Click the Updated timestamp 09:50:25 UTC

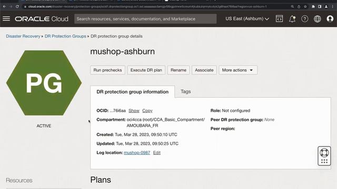coord(147,143)
